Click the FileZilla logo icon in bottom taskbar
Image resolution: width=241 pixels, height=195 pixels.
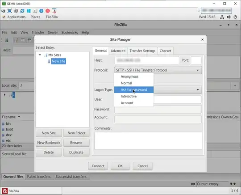[x=5, y=191]
